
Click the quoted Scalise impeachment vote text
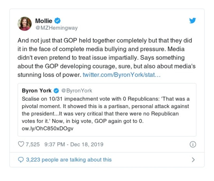pyautogui.click(x=106, y=110)
